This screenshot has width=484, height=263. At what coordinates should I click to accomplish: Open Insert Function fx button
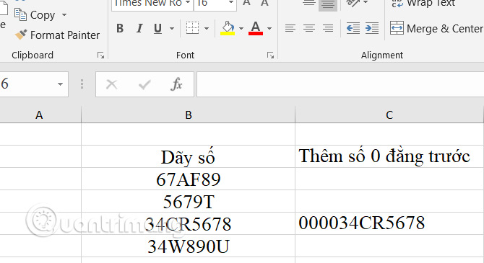click(x=176, y=84)
